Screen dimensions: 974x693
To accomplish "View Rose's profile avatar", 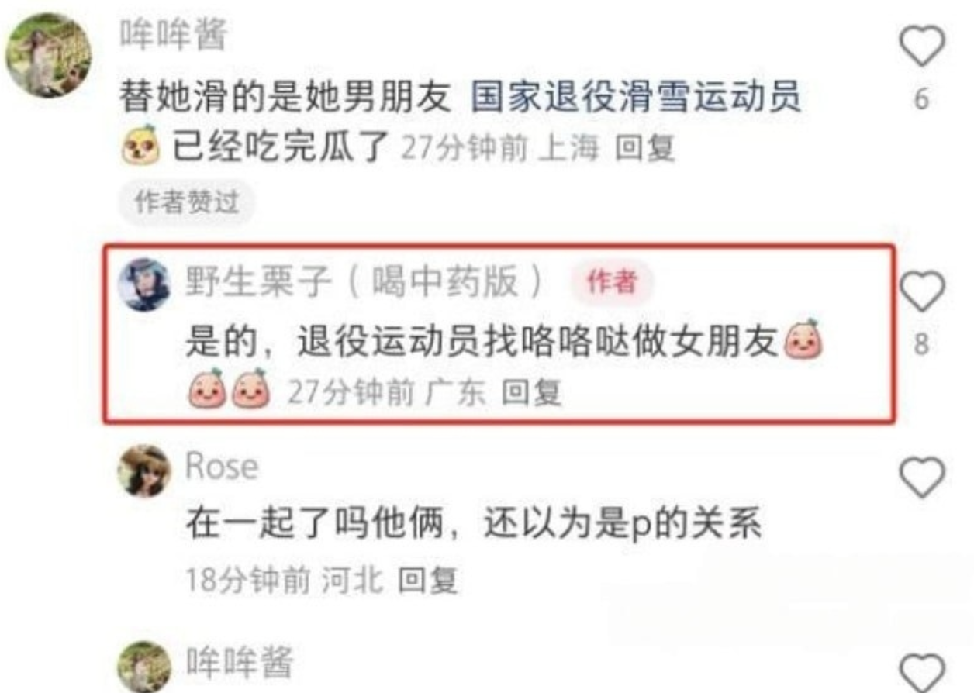I will pos(143,471).
